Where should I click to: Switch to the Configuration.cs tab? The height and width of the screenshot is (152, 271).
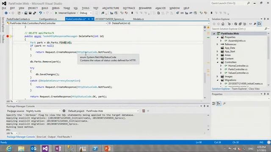[48, 19]
